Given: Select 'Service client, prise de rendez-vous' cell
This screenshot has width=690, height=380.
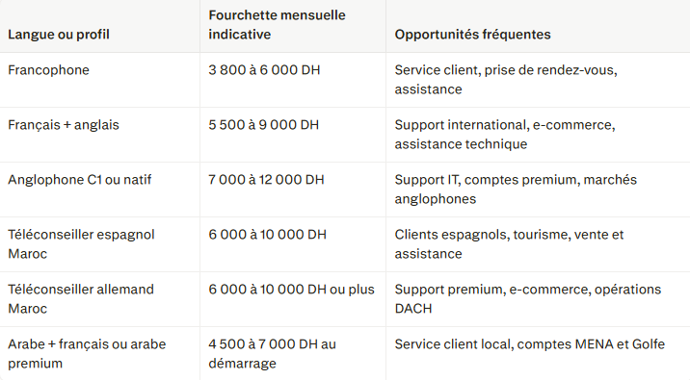Looking at the screenshot, I should tap(506, 80).
